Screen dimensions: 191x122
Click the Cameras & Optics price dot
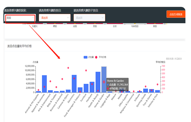(x=68, y=68)
